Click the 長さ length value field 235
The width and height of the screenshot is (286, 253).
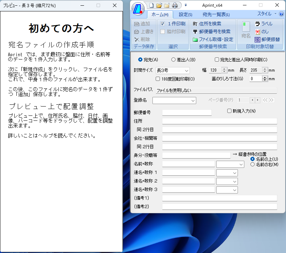[256, 70]
